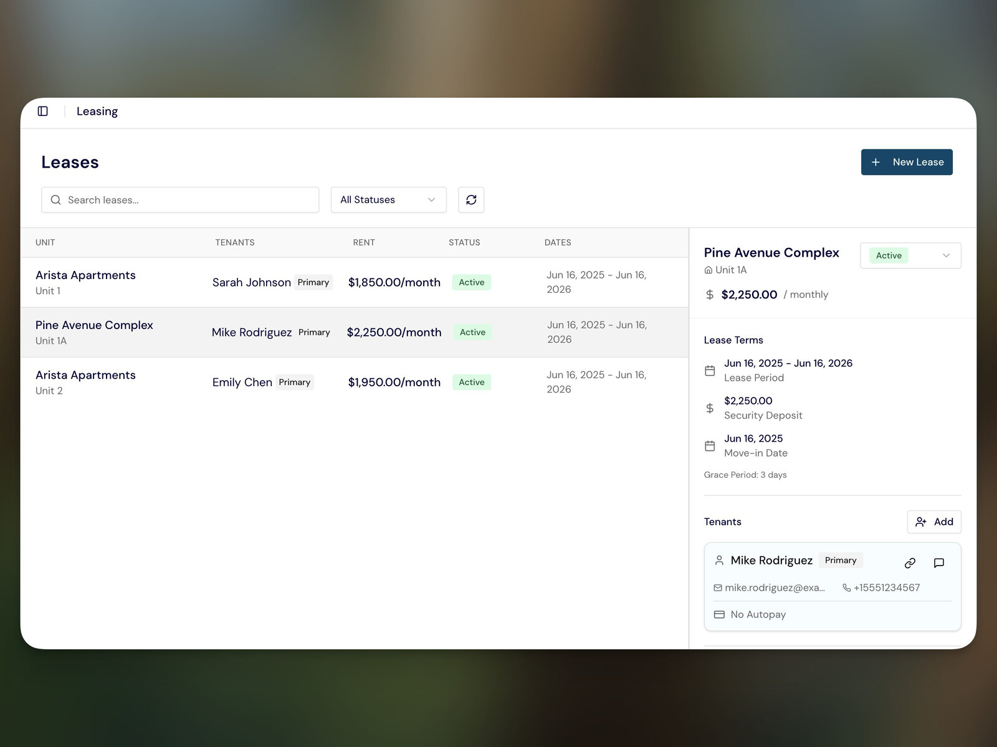Click the refresh leases icon
The width and height of the screenshot is (997, 747).
(x=471, y=199)
